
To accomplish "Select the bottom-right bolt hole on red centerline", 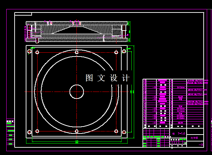I will [116, 131].
